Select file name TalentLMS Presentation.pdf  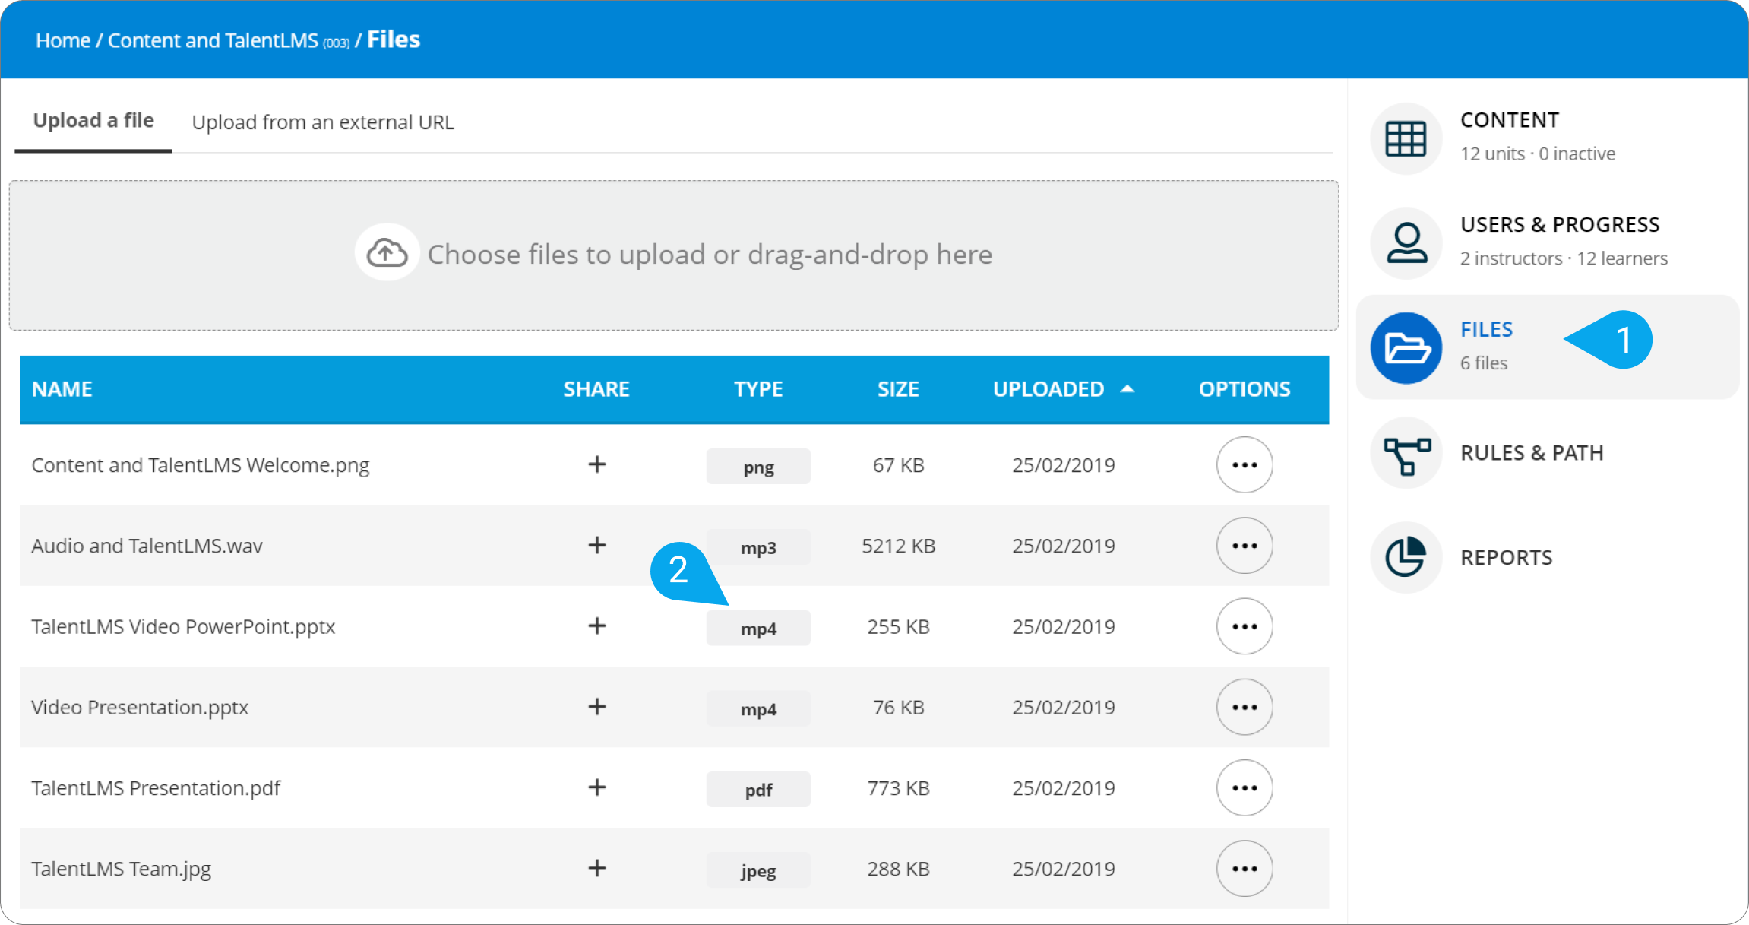[x=156, y=787]
